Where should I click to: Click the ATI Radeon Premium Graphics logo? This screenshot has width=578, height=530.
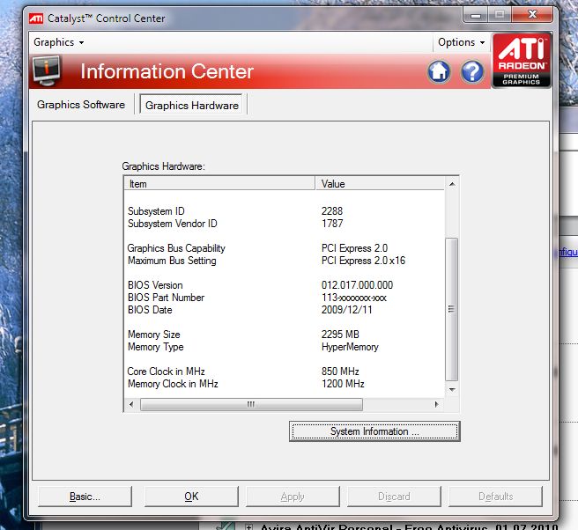[522, 61]
